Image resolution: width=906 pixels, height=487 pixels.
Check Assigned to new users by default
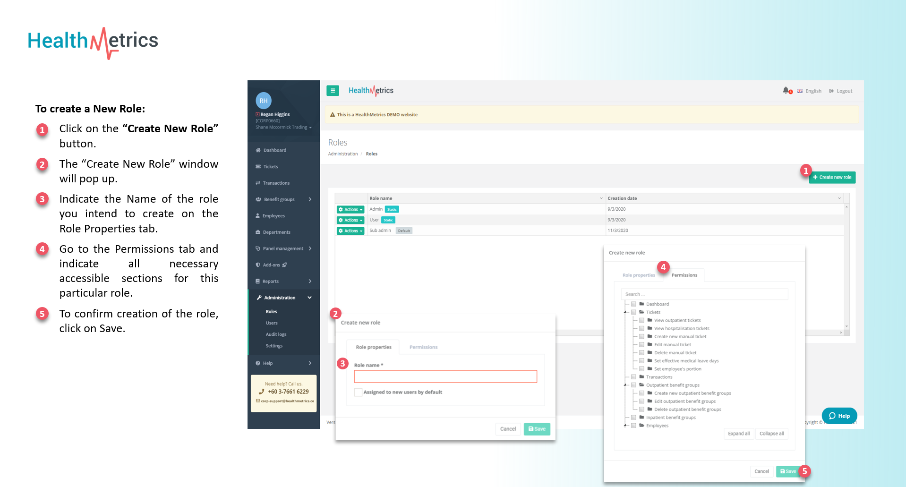click(x=359, y=392)
